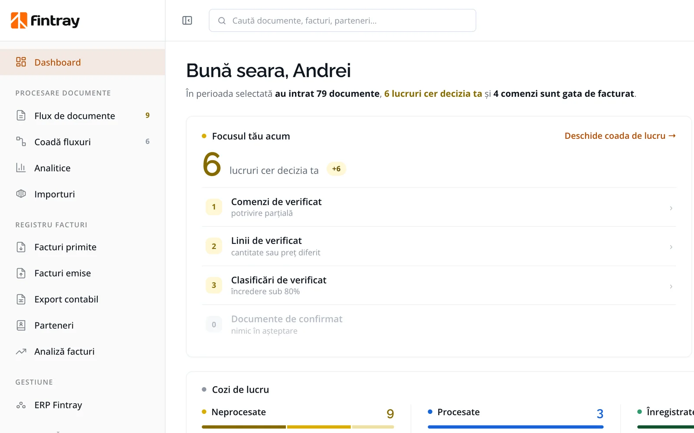This screenshot has width=694, height=433.
Task: Open Linii de verificat item
Action: (439, 246)
